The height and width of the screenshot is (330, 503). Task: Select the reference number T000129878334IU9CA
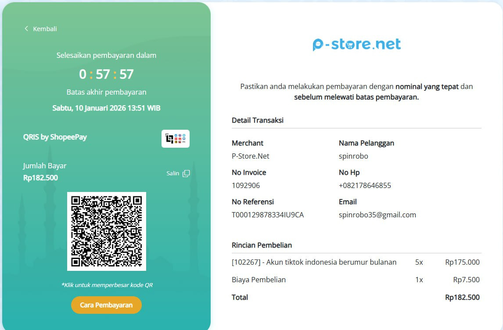268,215
